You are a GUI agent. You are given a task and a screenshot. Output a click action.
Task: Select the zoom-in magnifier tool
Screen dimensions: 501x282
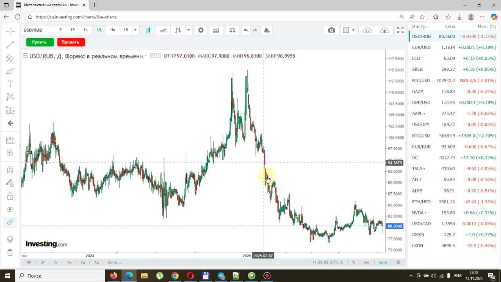tap(10, 153)
